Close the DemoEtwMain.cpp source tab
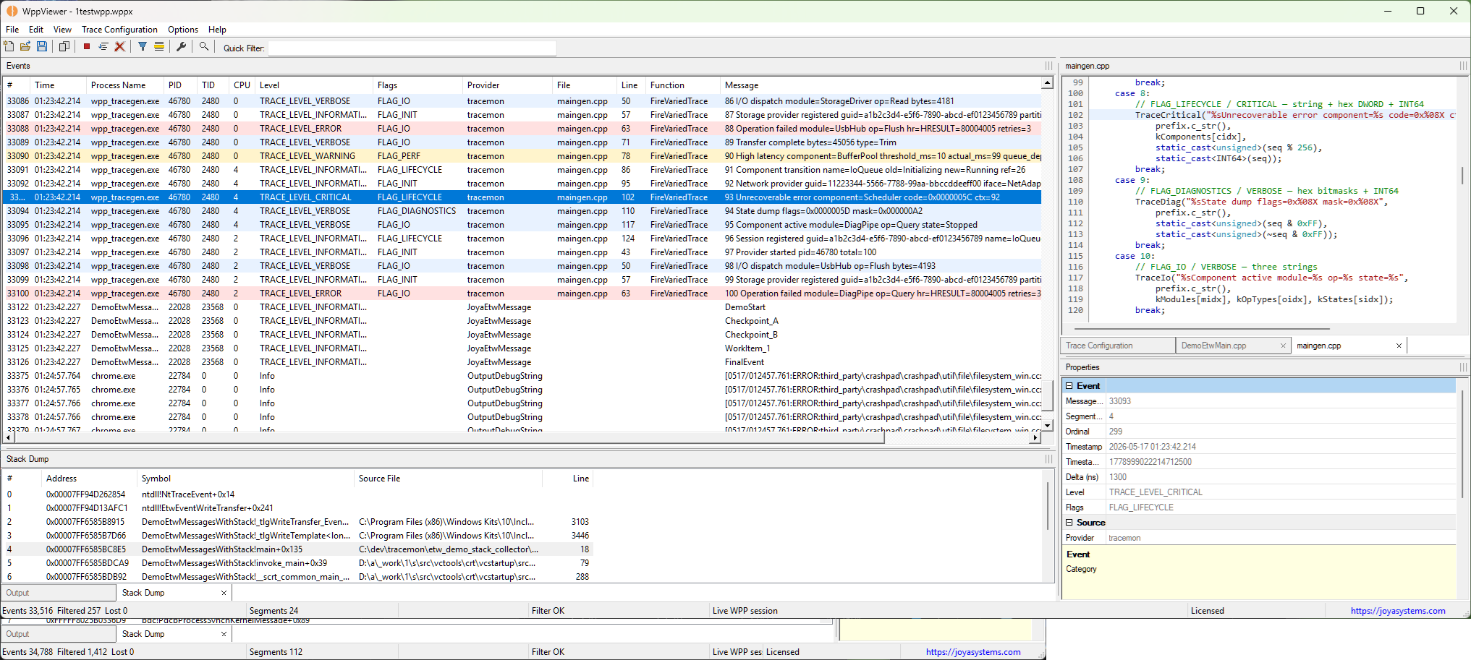1471x660 pixels. [x=1283, y=346]
